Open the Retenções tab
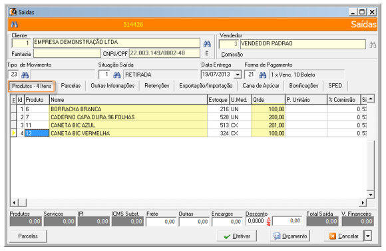Screen dimensions: 386x251 157,86
